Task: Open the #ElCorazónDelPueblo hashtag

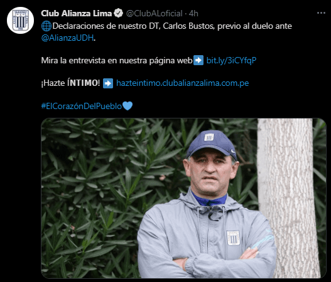Action: click(x=82, y=106)
